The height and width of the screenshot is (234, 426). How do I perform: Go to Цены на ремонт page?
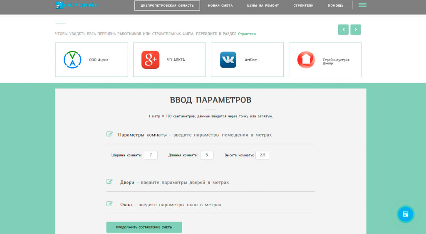(x=263, y=6)
